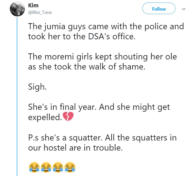Expand the tweet options chevron beside Follow
The image size is (192, 176).
click(184, 9)
